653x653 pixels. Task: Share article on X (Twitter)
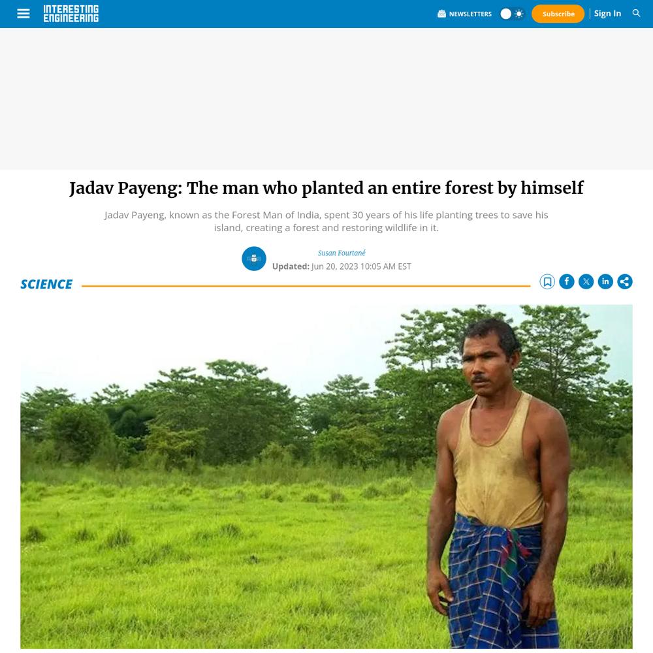586,282
